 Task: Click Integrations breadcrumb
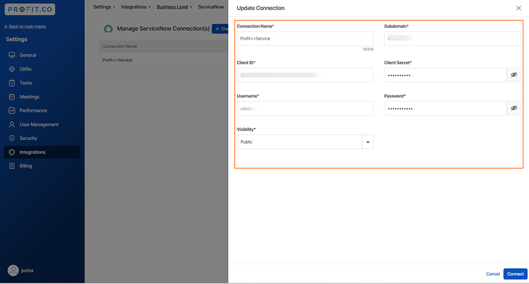[133, 7]
